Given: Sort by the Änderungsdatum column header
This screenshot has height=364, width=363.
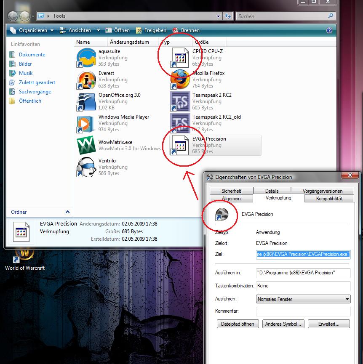Looking at the screenshot, I should (x=133, y=42).
